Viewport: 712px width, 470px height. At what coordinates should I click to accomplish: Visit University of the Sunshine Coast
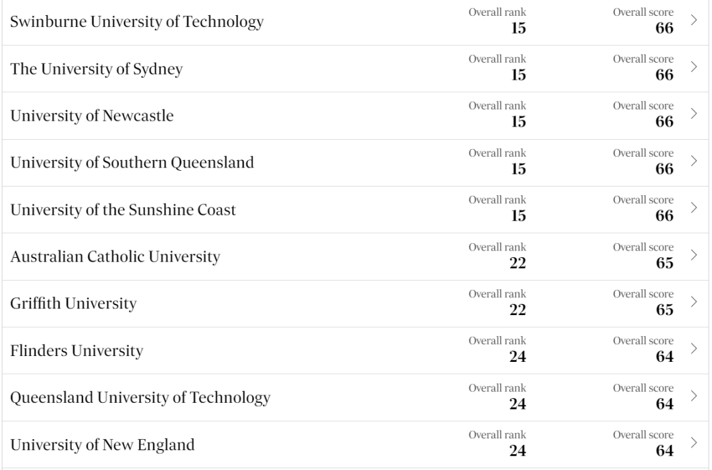click(123, 210)
